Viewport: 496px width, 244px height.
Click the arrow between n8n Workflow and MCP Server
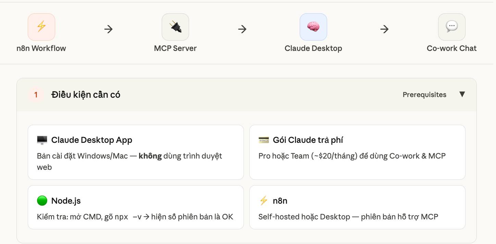pyautogui.click(x=109, y=29)
